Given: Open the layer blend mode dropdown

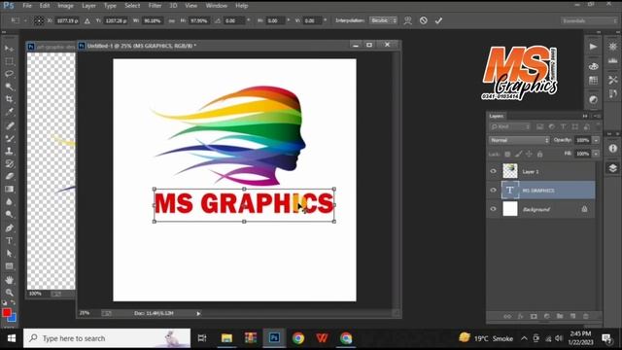Looking at the screenshot, I should tap(519, 140).
